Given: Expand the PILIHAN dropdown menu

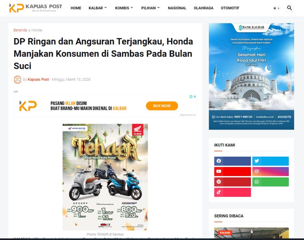Looking at the screenshot, I should pos(151,8).
